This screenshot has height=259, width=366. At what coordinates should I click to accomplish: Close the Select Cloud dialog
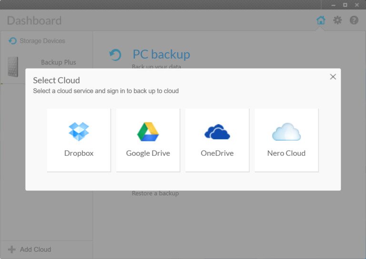pos(333,77)
